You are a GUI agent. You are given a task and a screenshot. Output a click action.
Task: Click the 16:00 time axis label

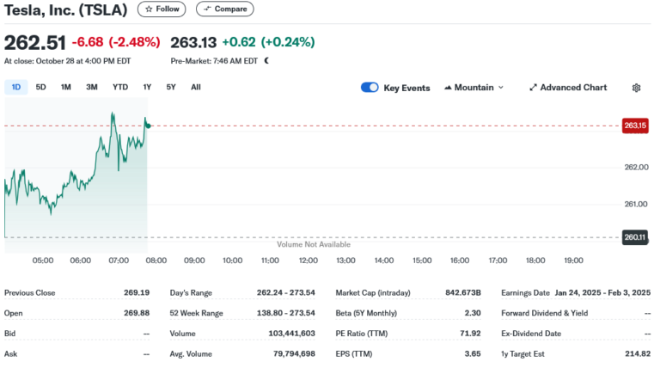click(460, 261)
